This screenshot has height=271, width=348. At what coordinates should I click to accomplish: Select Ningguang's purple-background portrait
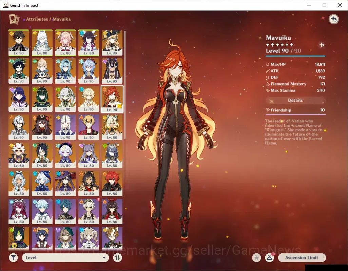point(65,127)
